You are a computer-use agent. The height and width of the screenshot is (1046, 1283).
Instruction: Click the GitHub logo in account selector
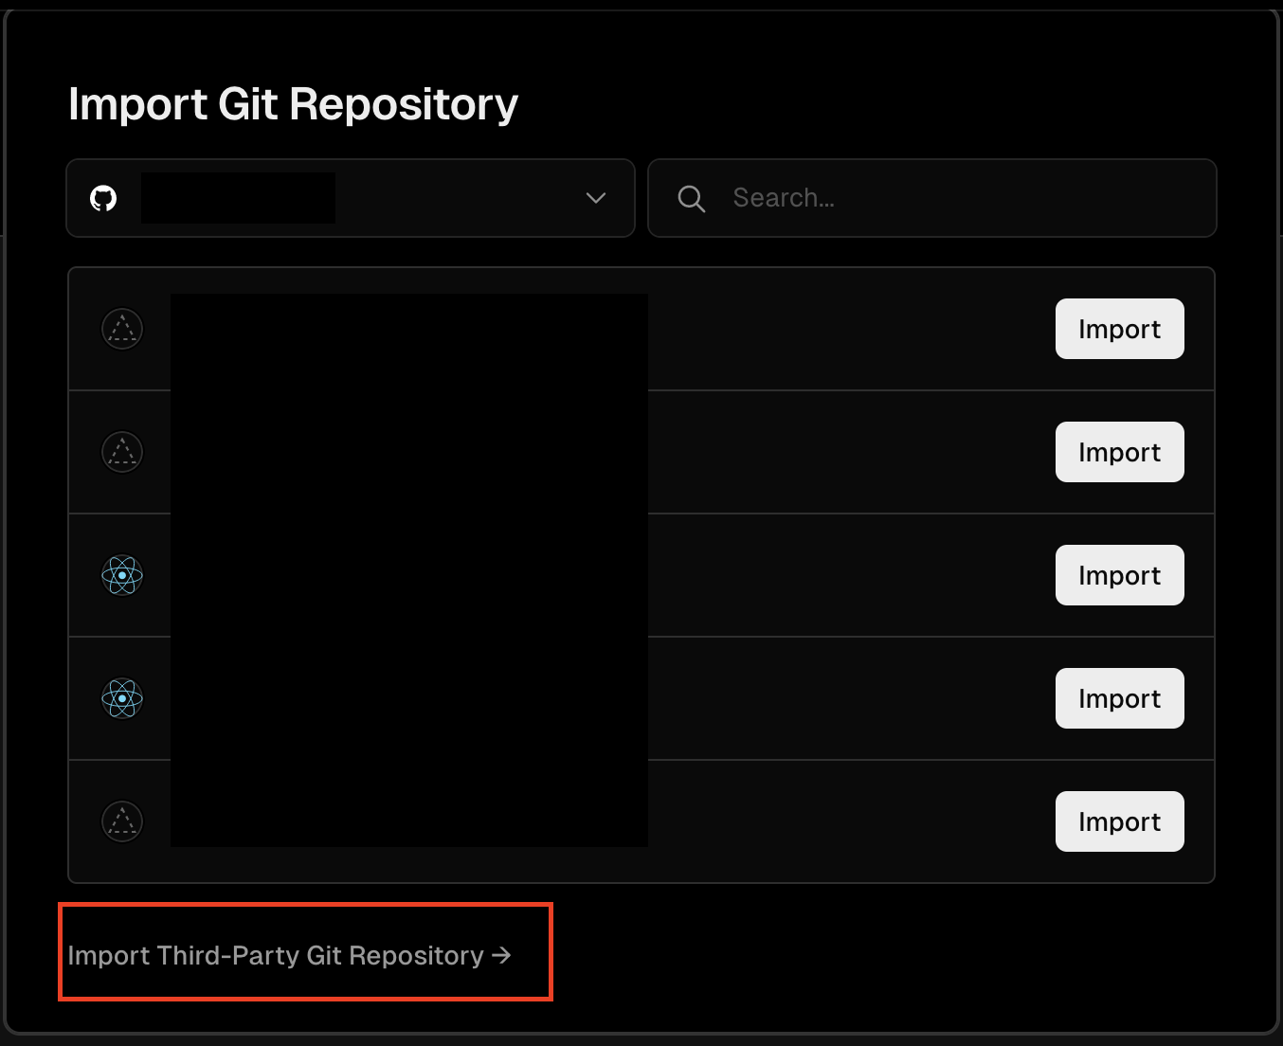click(x=103, y=198)
